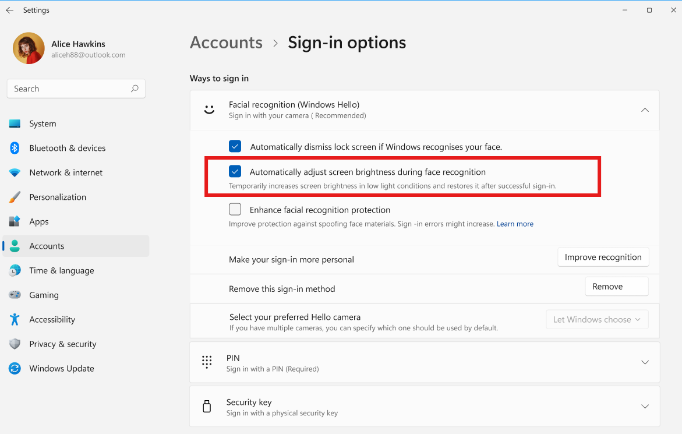Click the Windows Update refresh icon

click(15, 368)
